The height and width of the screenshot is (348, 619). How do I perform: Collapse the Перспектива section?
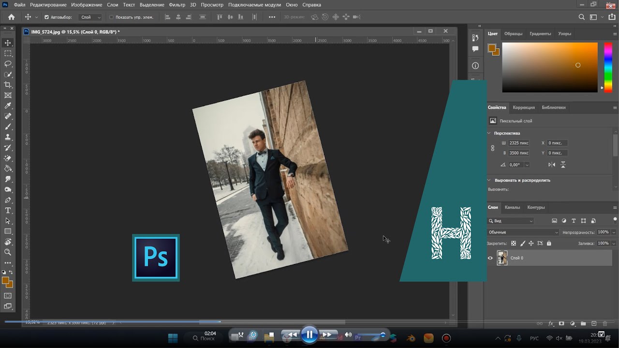coord(489,133)
